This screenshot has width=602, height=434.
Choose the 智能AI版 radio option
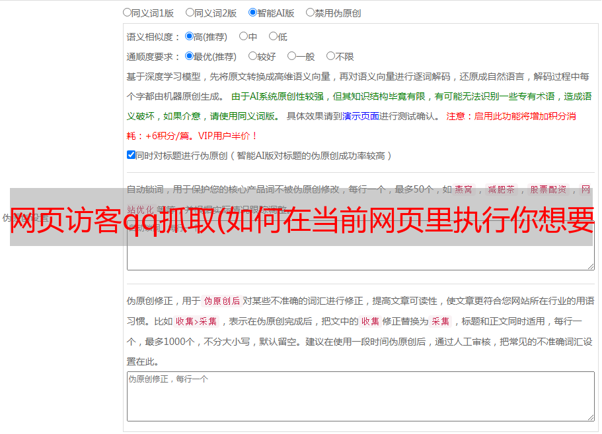[252, 13]
